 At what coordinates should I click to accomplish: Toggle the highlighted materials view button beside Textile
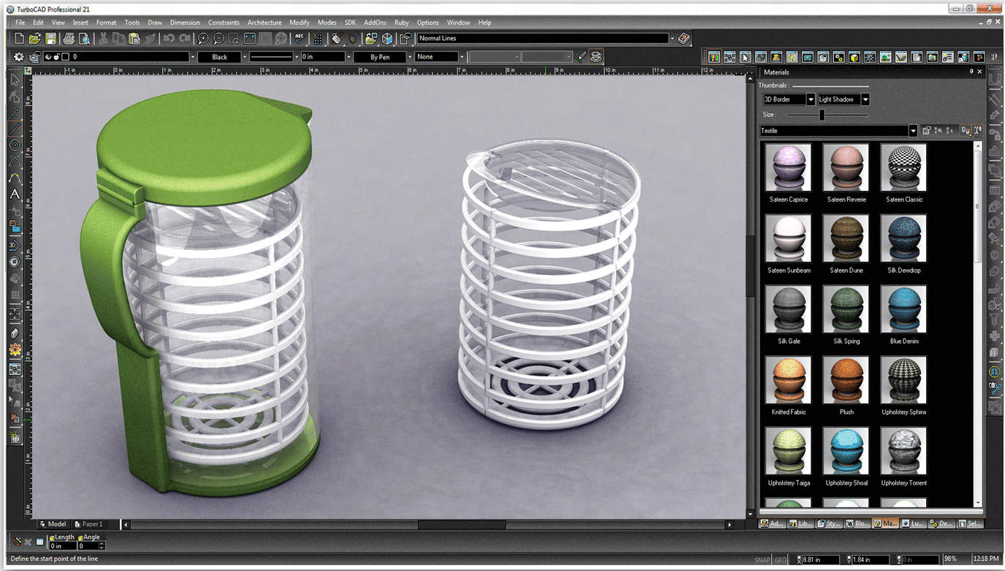(966, 130)
